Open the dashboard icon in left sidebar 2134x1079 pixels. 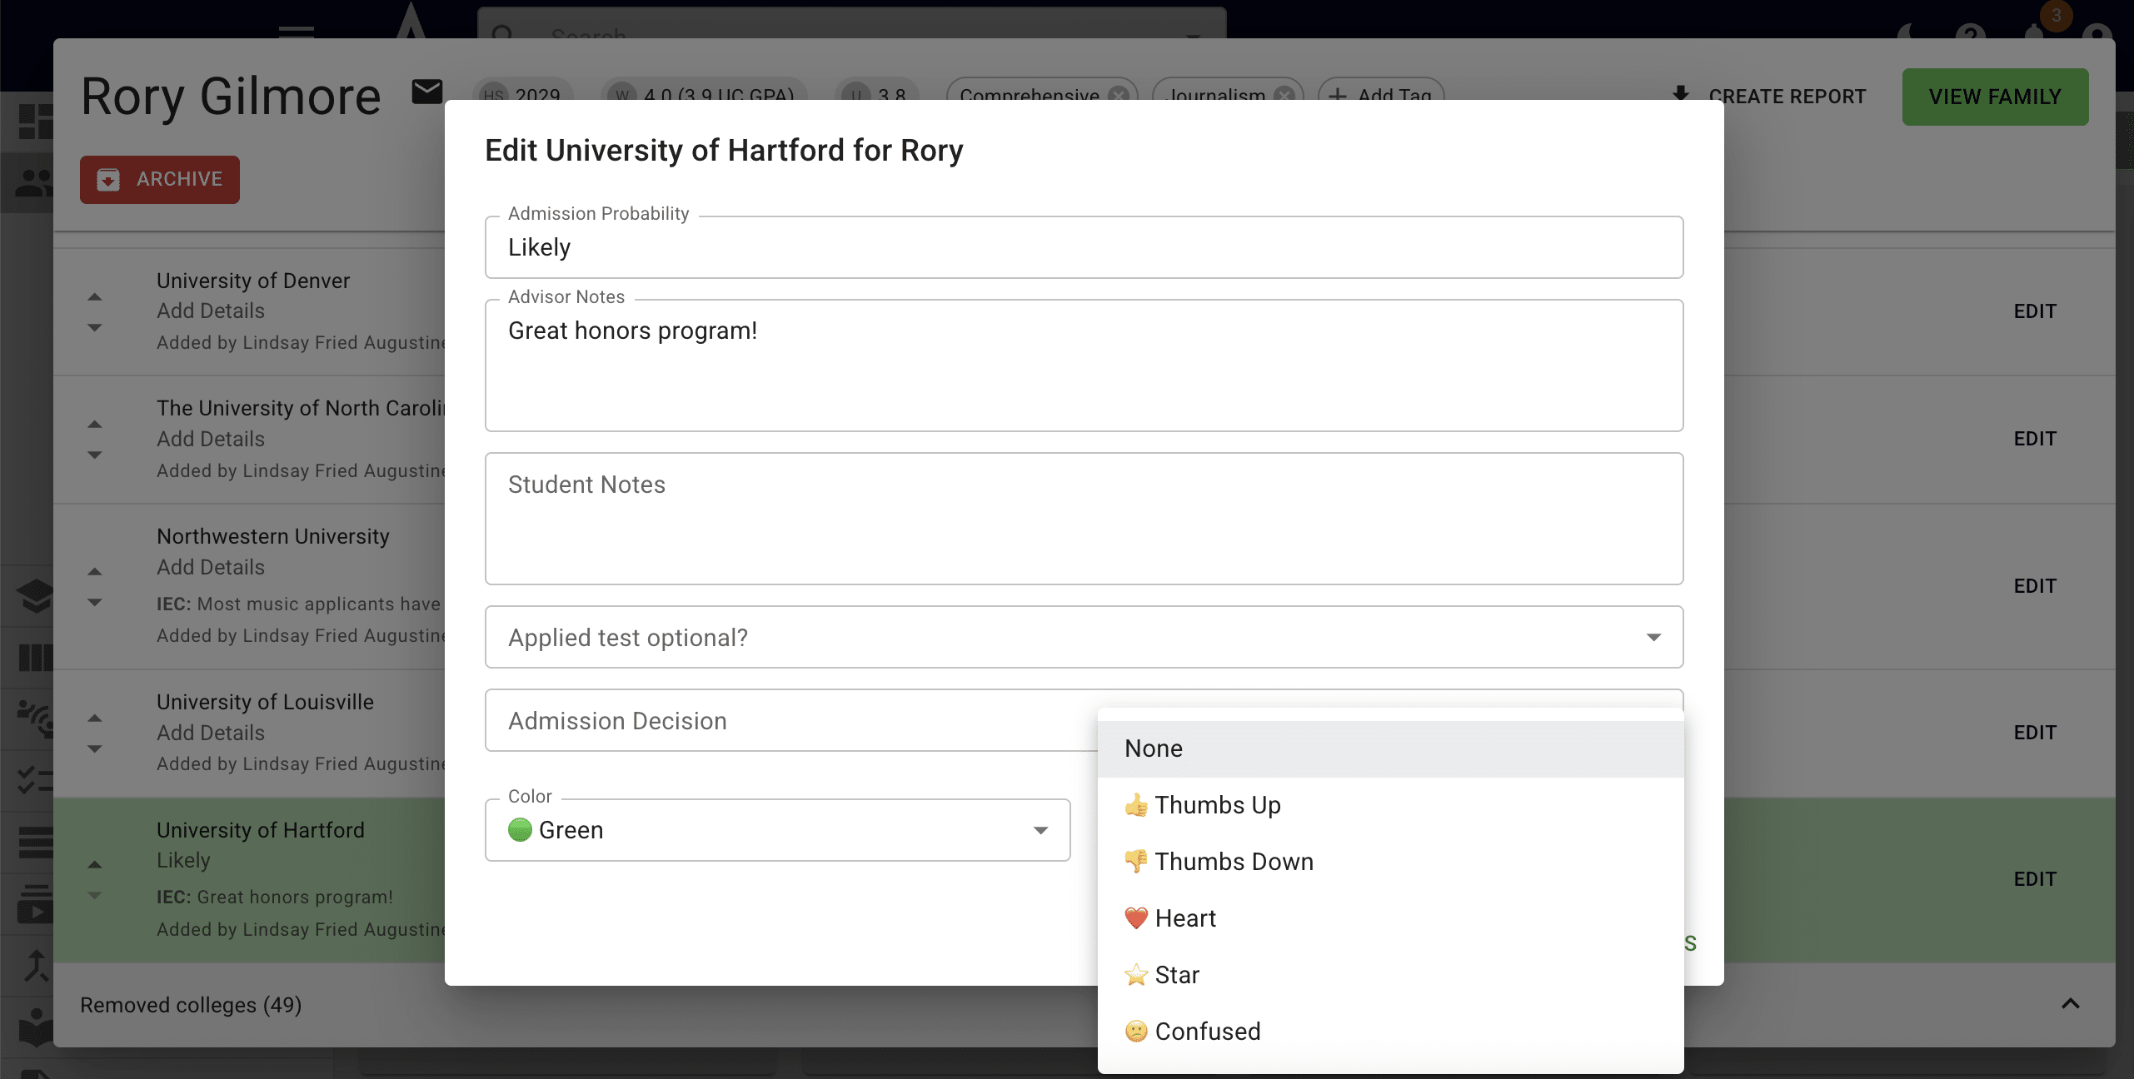(x=35, y=122)
